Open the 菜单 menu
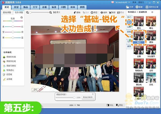Screen dimensions: 161x114 point(134,2)
